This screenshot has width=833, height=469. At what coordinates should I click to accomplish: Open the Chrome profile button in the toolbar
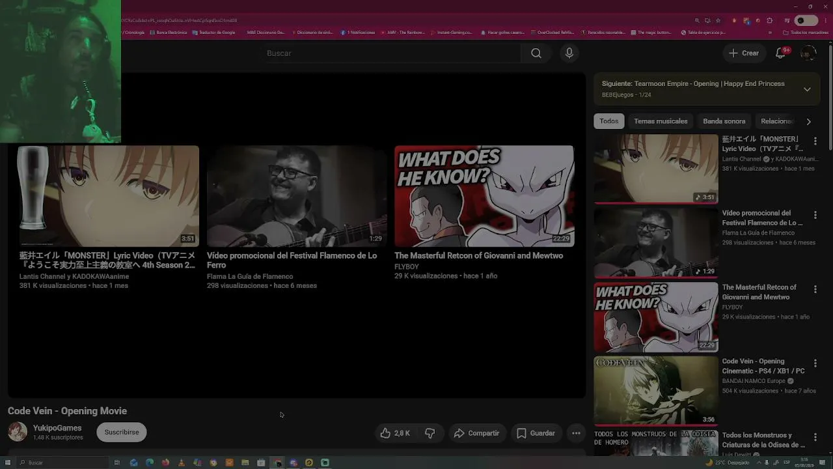click(x=807, y=21)
